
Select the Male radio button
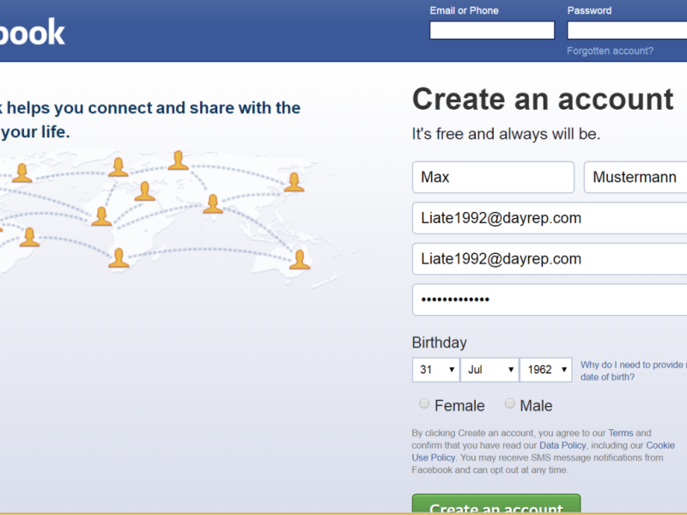pyautogui.click(x=509, y=403)
